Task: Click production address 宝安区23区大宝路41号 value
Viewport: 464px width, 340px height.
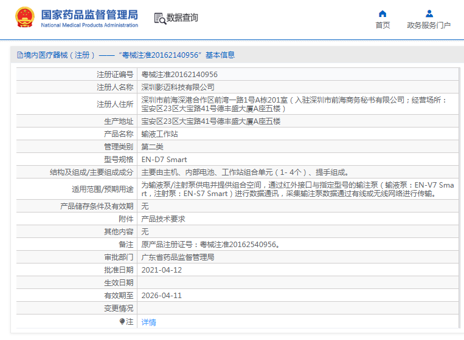Action: tap(211, 121)
